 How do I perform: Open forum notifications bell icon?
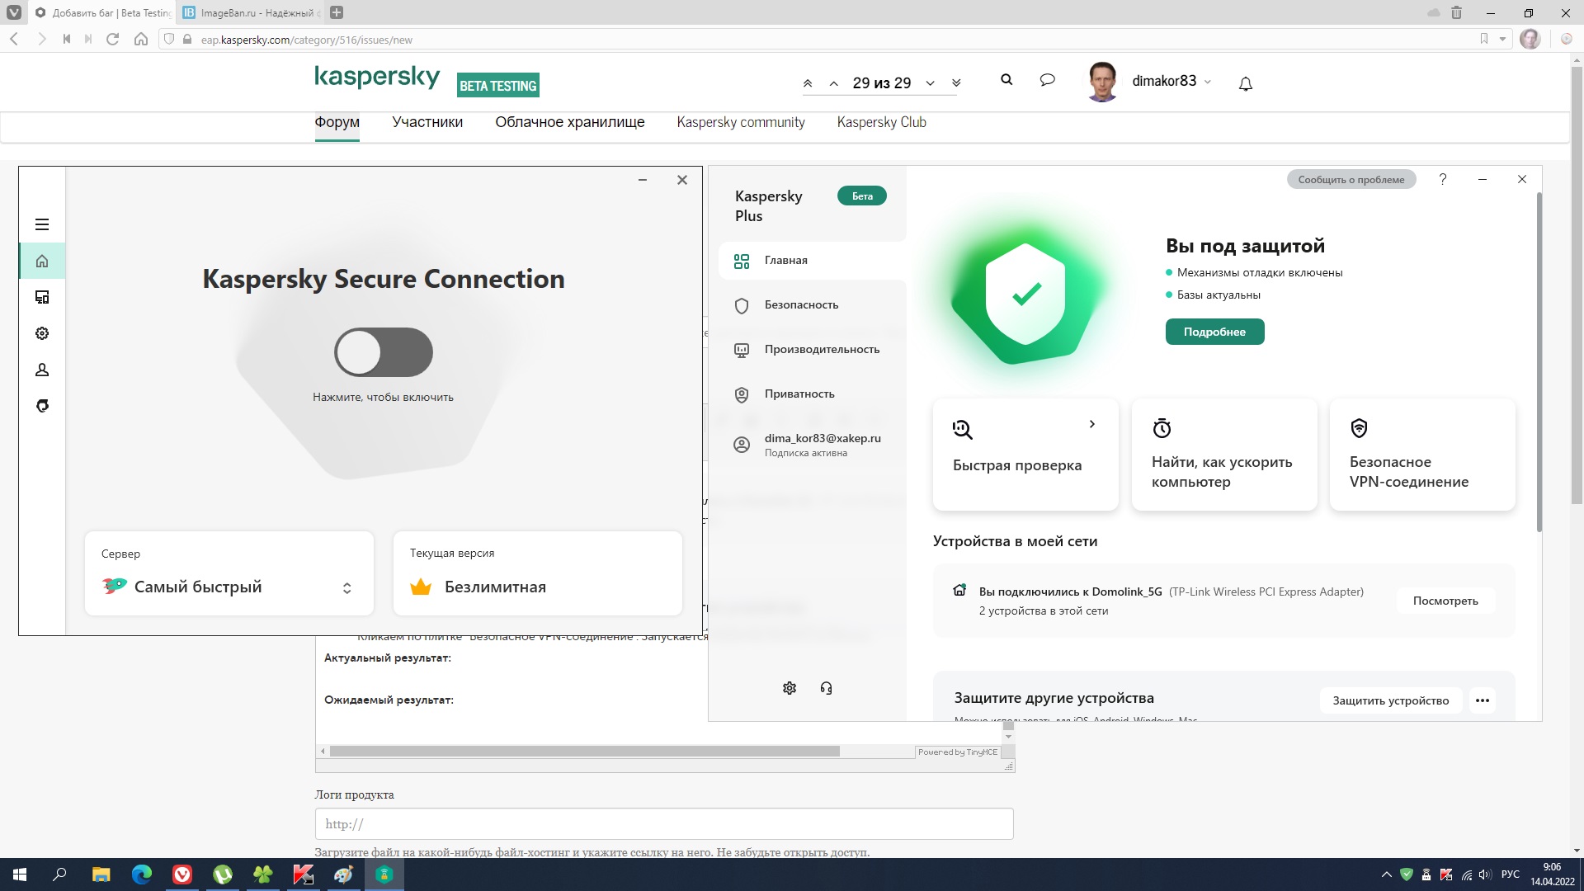coord(1246,83)
